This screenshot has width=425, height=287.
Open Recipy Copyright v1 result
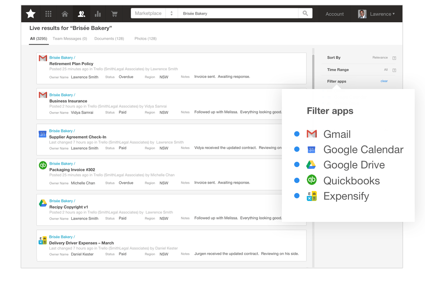pos(69,207)
